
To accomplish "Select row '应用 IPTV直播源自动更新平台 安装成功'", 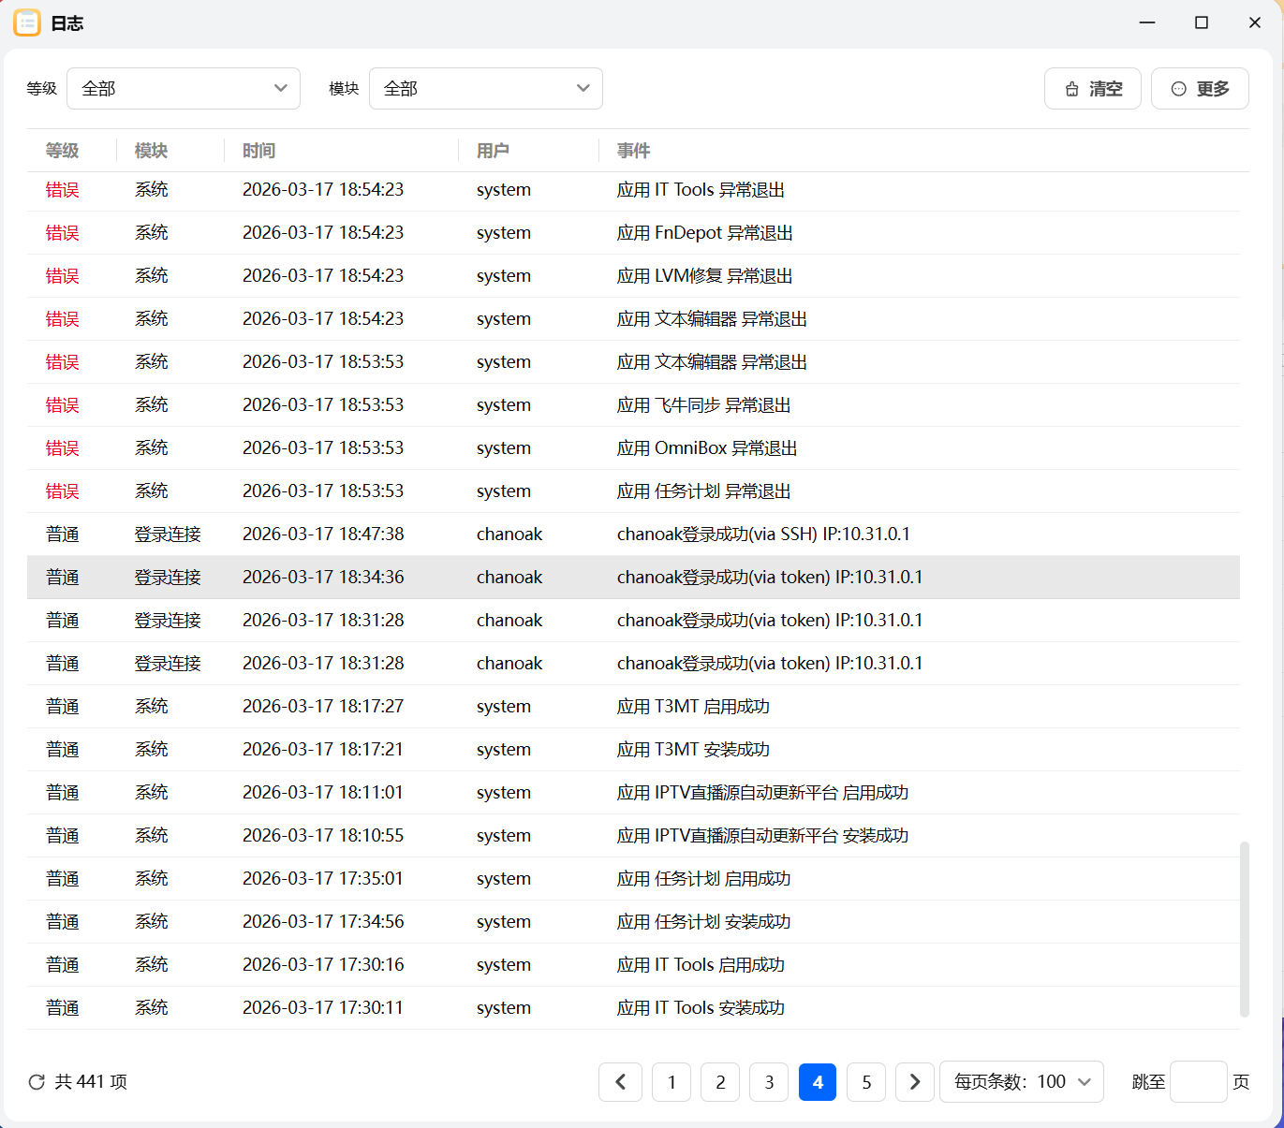I will [x=633, y=836].
